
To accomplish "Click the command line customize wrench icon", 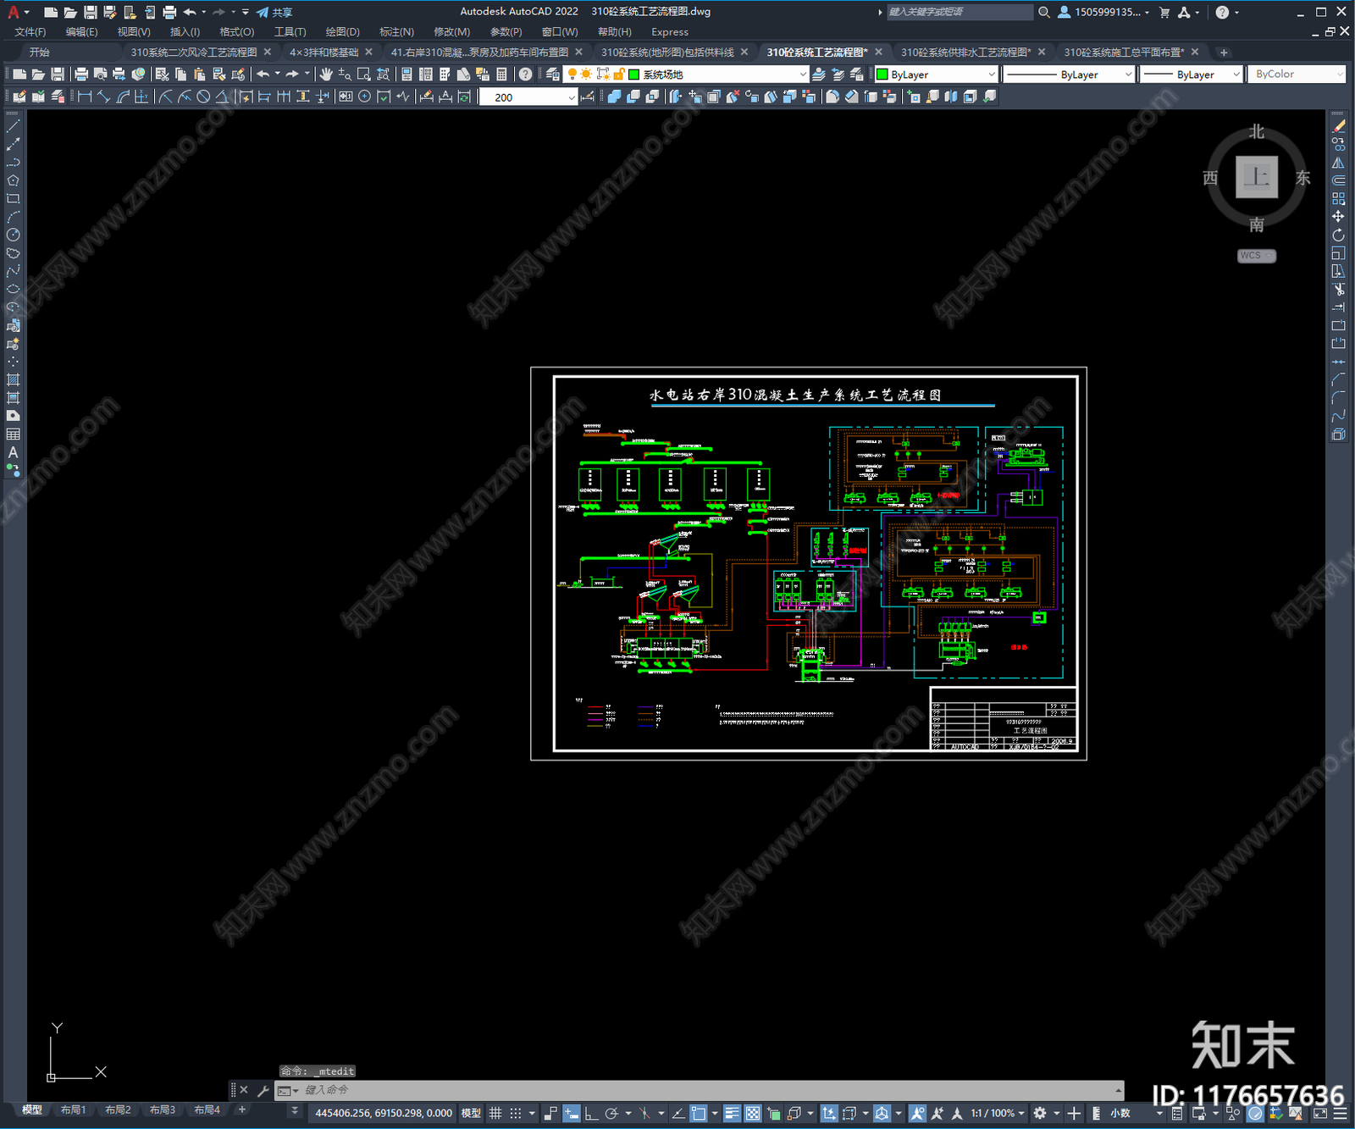I will 263,1090.
